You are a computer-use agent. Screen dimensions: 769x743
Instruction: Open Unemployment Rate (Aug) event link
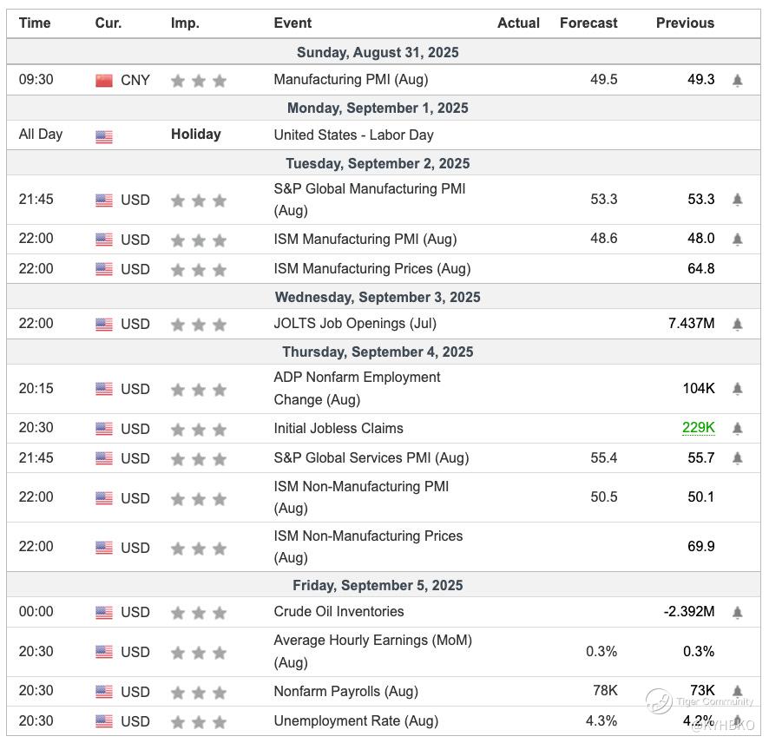click(x=356, y=720)
